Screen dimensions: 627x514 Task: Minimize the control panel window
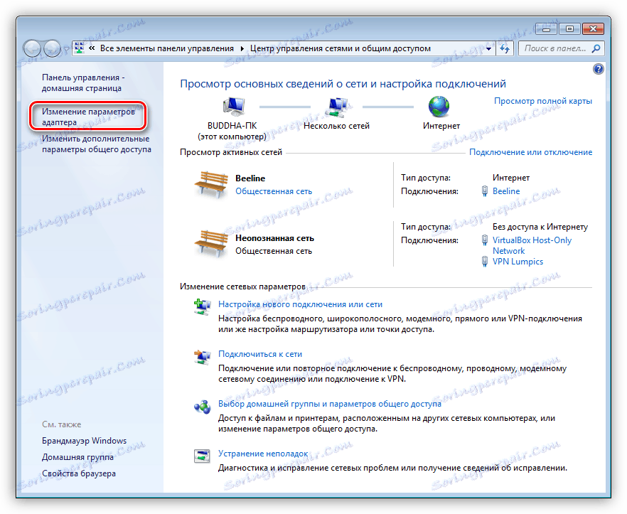pos(547,29)
